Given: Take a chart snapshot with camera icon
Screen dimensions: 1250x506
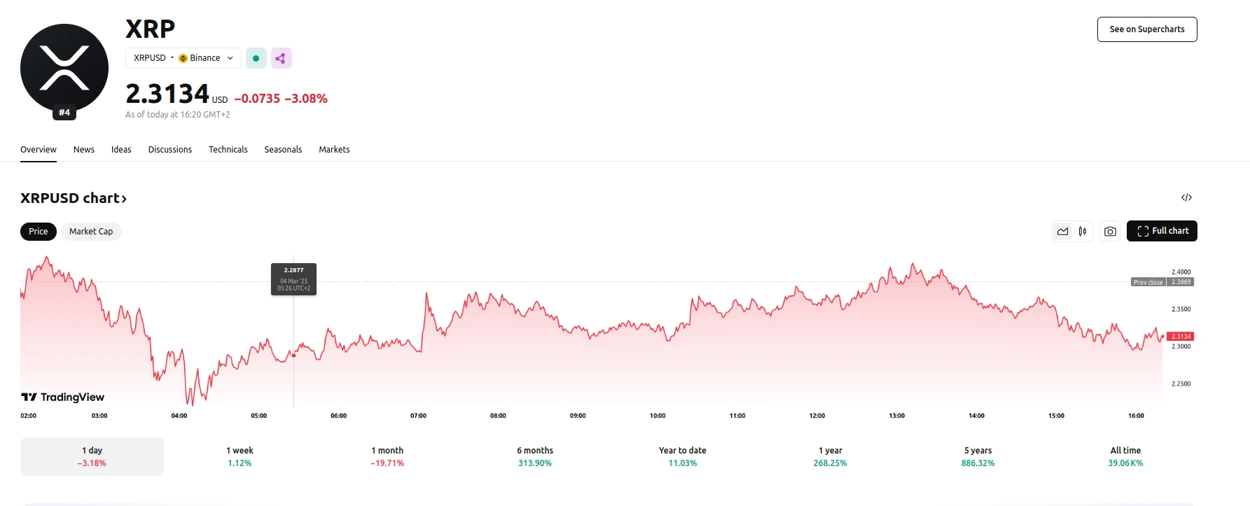Looking at the screenshot, I should (x=1110, y=232).
